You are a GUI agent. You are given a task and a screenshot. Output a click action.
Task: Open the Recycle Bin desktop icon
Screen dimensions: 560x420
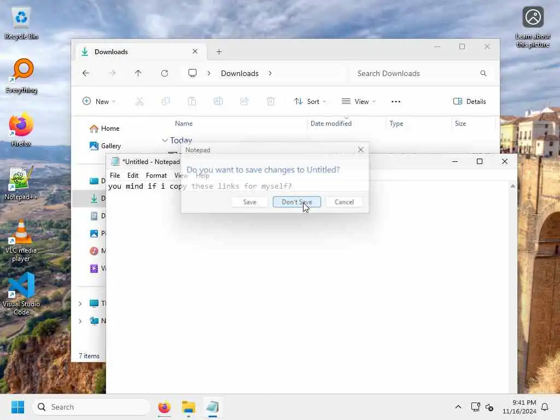[x=21, y=23]
